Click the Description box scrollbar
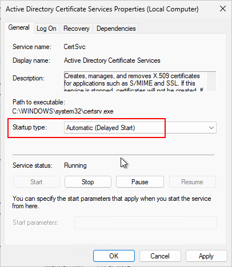232x267 pixels. 211,82
